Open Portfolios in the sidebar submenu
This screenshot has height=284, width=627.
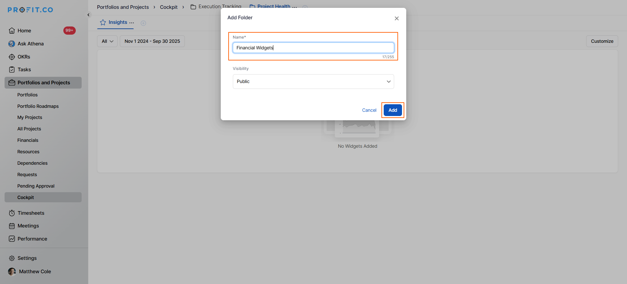coord(27,95)
